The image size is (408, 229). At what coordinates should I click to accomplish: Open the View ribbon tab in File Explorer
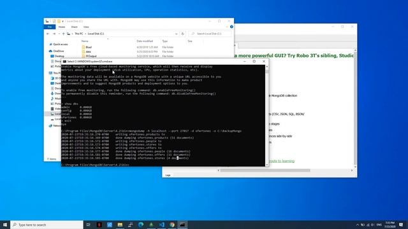pos(86,27)
